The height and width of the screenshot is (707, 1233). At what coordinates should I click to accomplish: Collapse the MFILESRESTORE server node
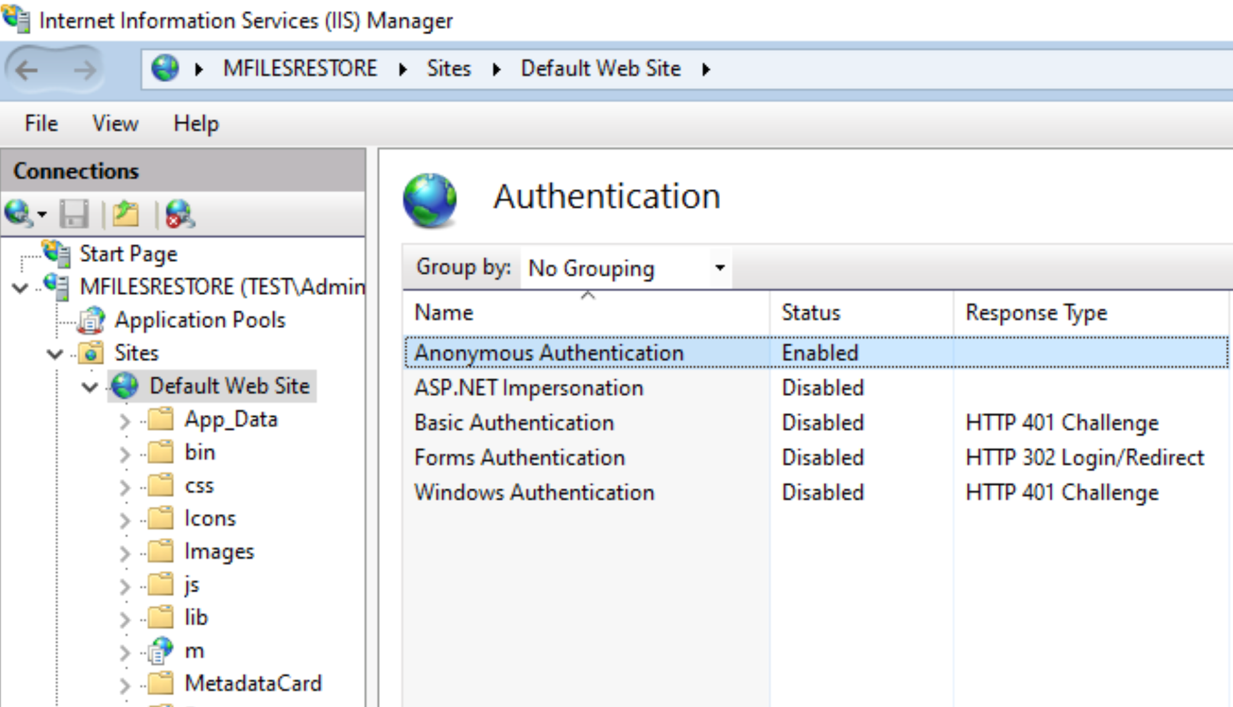21,288
